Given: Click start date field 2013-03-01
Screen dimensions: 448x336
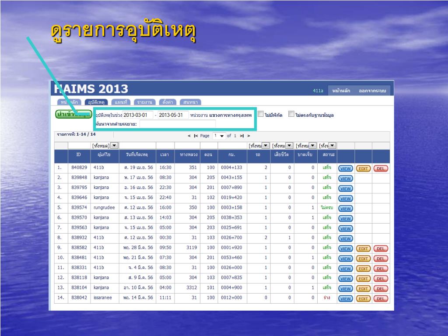Looking at the screenshot, I should click(137, 115).
